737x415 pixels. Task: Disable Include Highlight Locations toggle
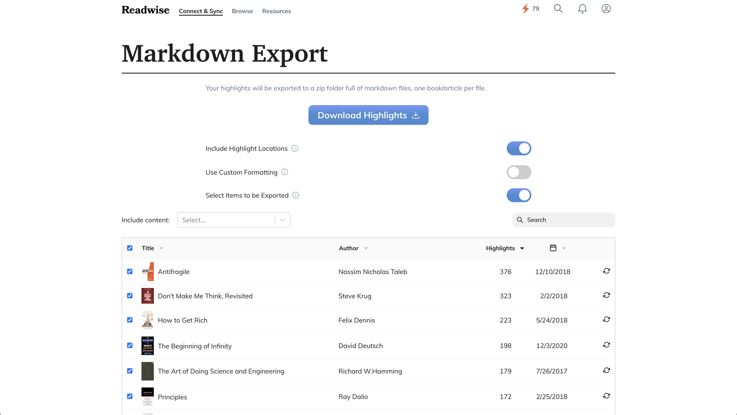click(x=519, y=148)
